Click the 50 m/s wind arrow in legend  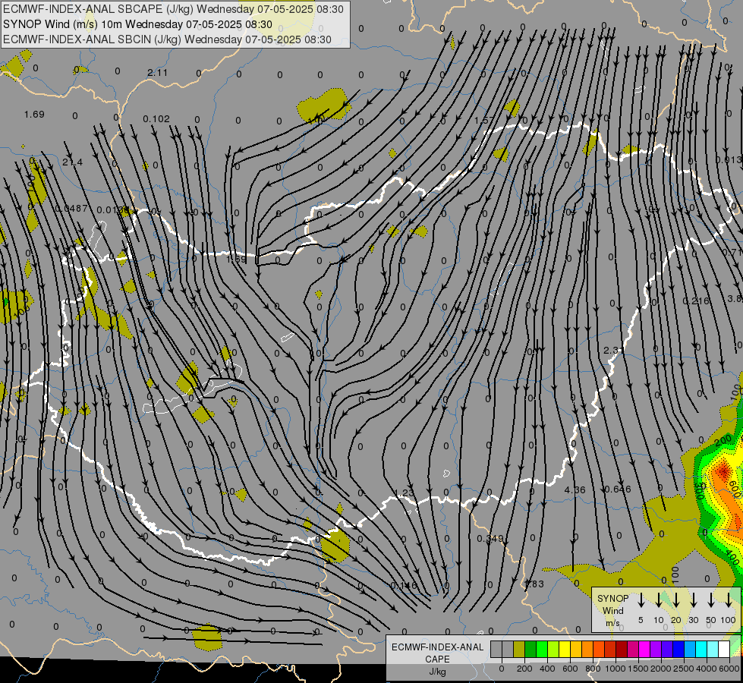tap(711, 600)
